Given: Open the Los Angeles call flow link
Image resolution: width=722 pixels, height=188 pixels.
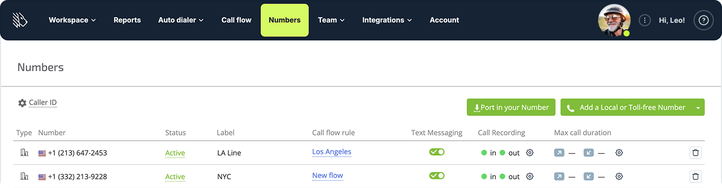Looking at the screenshot, I should tap(332, 152).
